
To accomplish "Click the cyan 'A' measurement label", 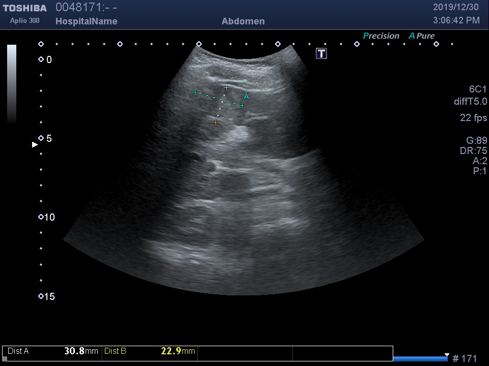I will 247,96.
